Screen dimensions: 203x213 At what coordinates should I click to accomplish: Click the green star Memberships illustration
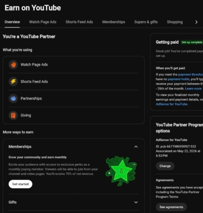121,171
